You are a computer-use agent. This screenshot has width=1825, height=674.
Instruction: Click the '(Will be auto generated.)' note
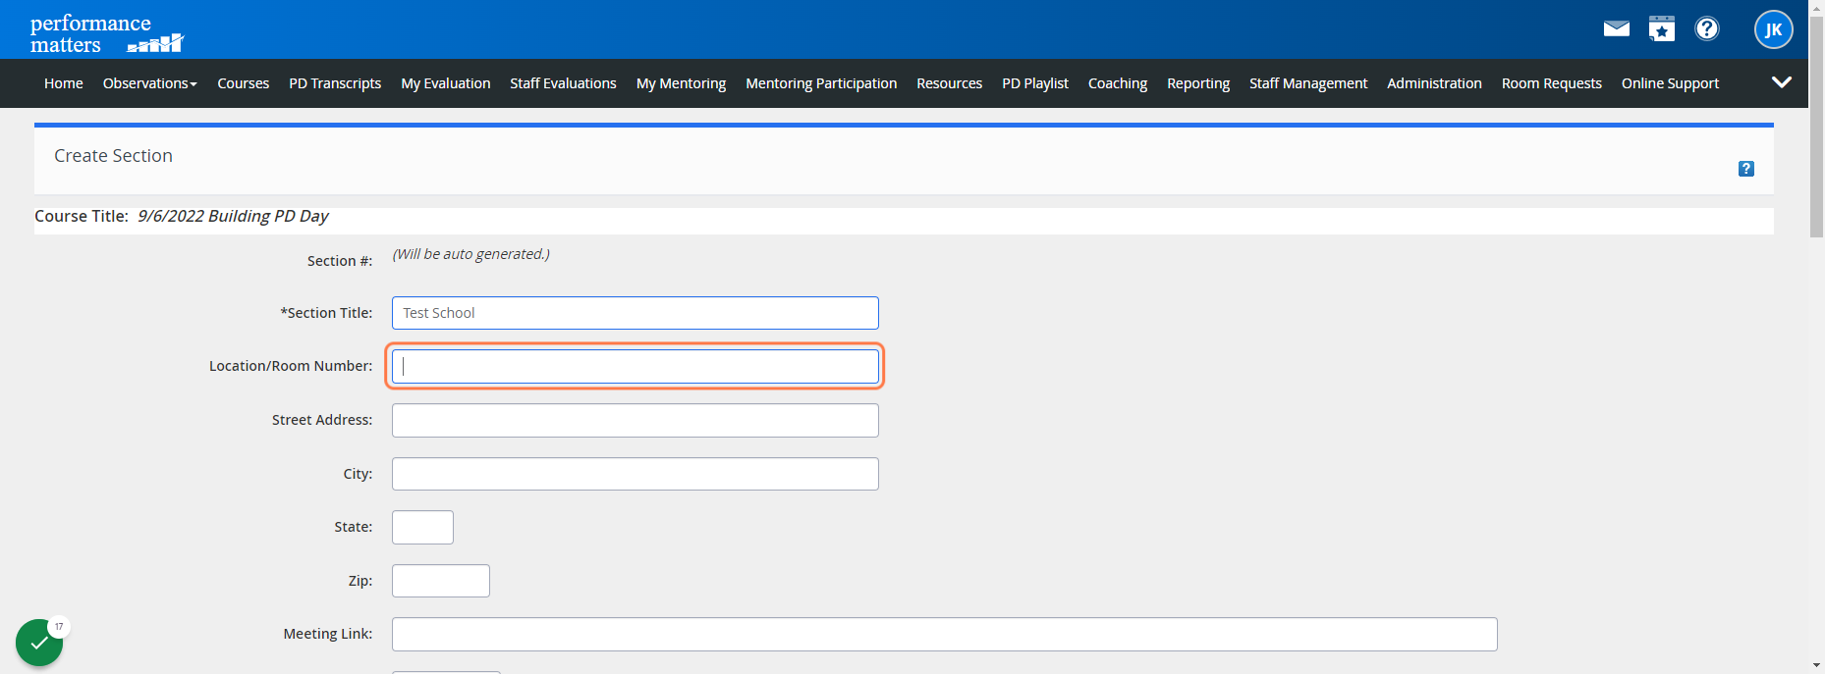pos(470,254)
